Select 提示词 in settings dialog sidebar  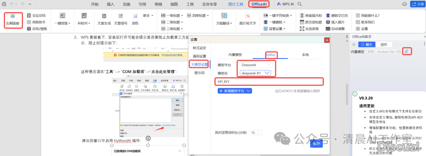(x=200, y=73)
